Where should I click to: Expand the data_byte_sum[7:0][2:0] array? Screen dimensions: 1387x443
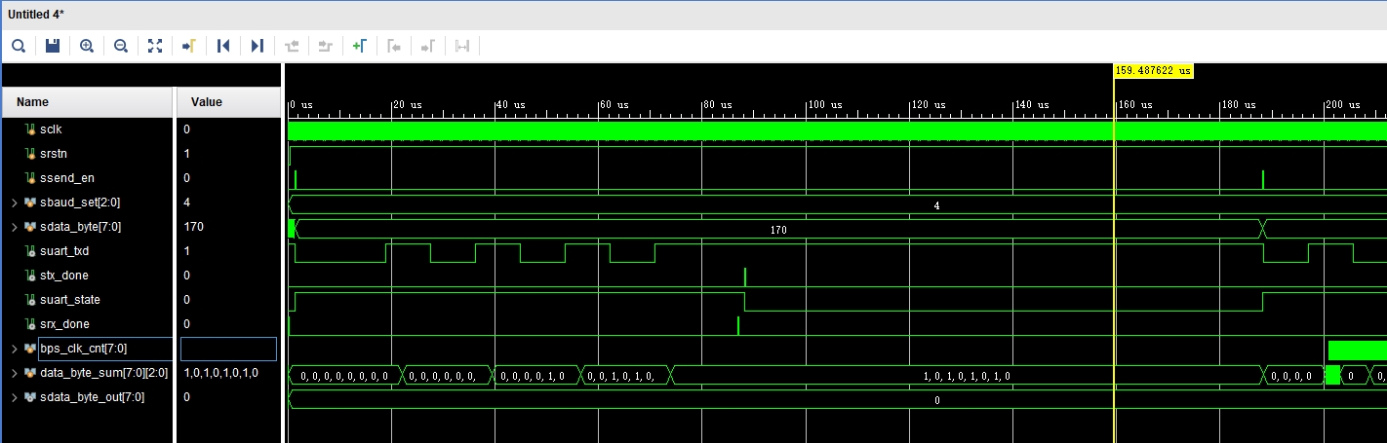[x=14, y=373]
